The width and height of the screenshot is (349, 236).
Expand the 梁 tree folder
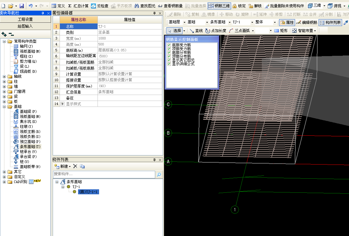[4, 97]
